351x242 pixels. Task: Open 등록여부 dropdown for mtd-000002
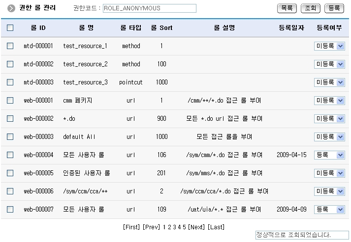[329, 64]
